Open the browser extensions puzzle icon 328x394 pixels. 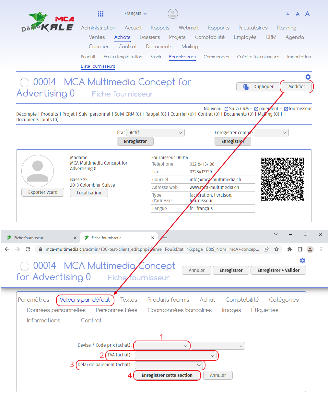pos(290,249)
